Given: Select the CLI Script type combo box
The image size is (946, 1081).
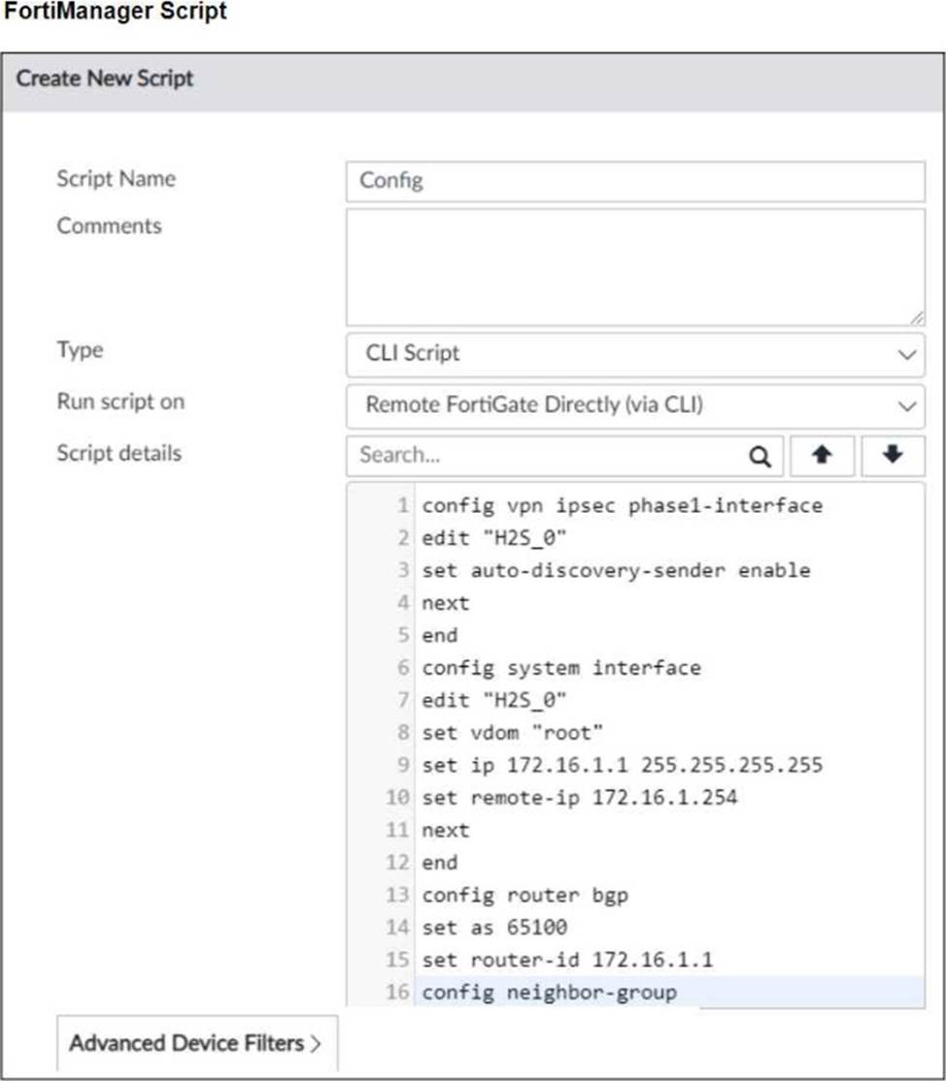Looking at the screenshot, I should (635, 355).
